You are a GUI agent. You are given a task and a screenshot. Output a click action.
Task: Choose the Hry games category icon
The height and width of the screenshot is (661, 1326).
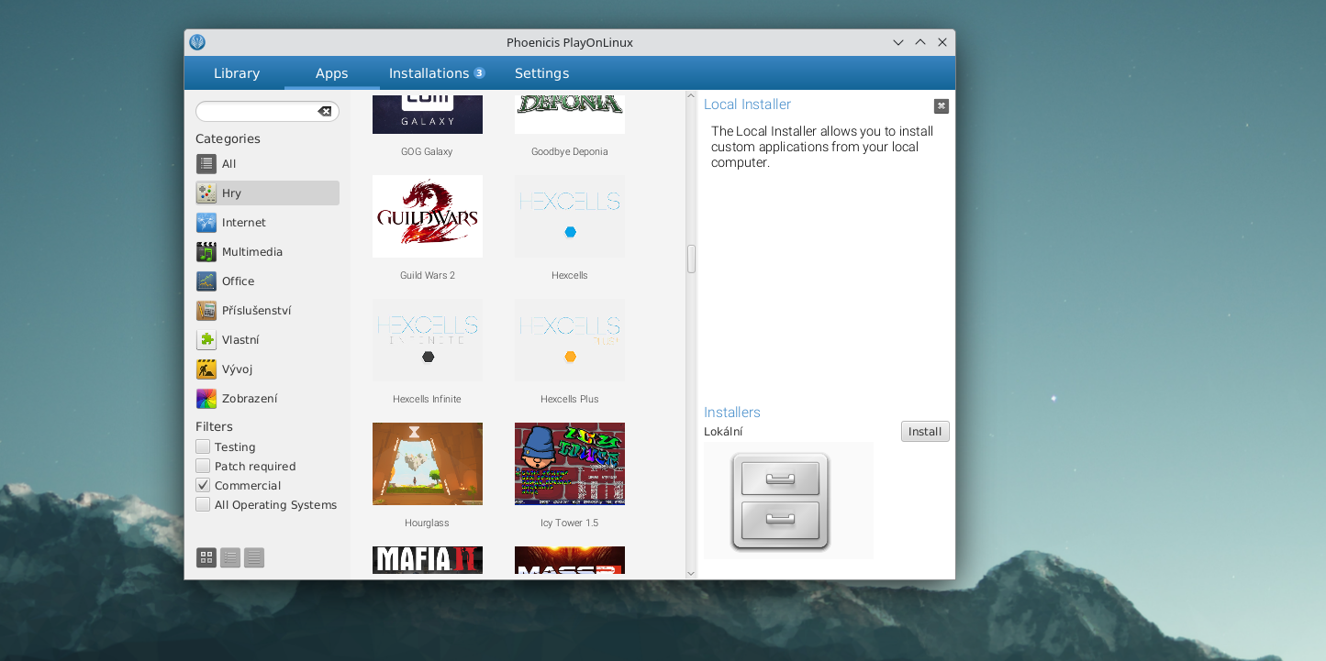[206, 193]
